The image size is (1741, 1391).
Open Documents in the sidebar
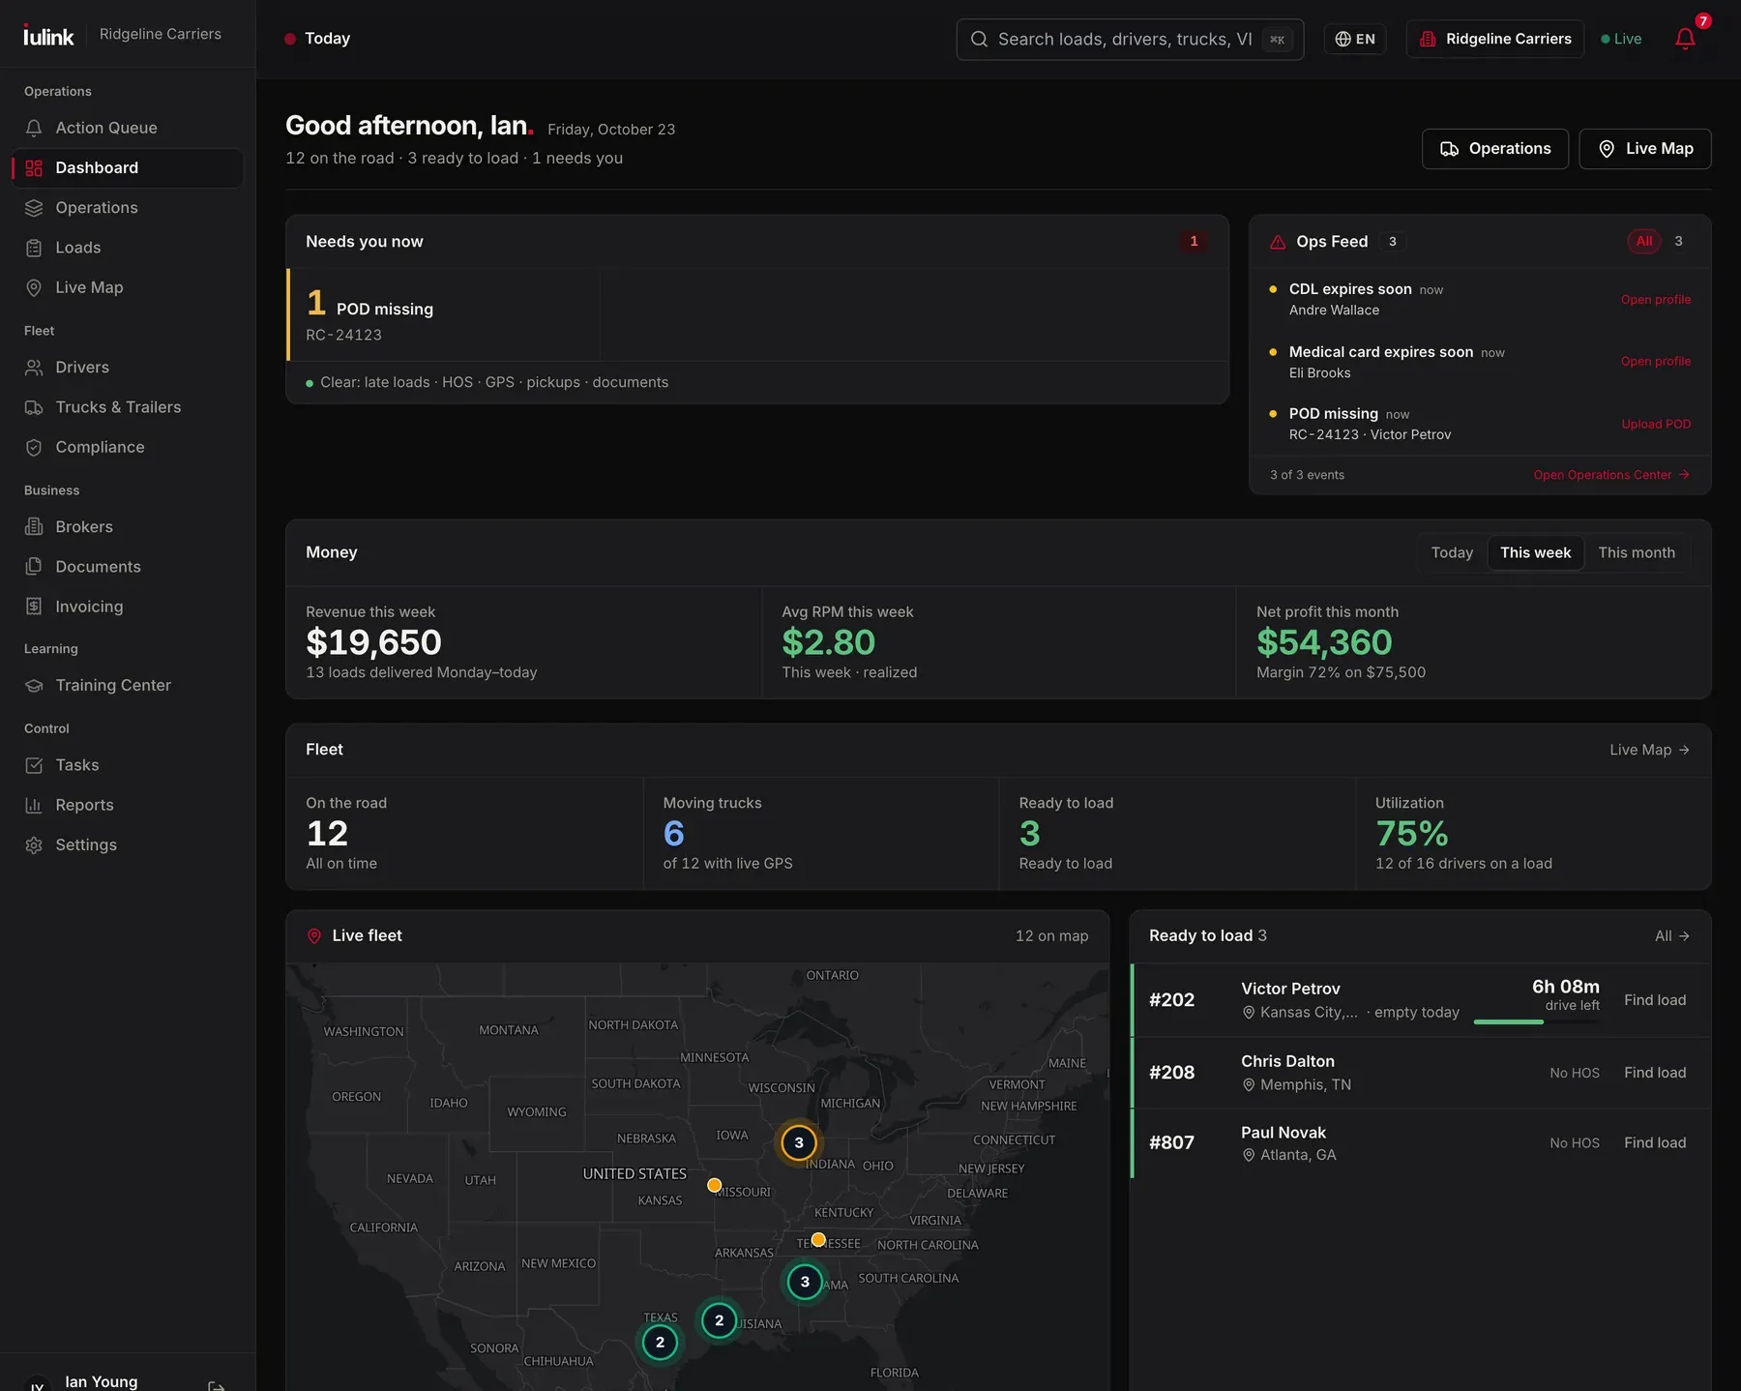click(x=128, y=567)
